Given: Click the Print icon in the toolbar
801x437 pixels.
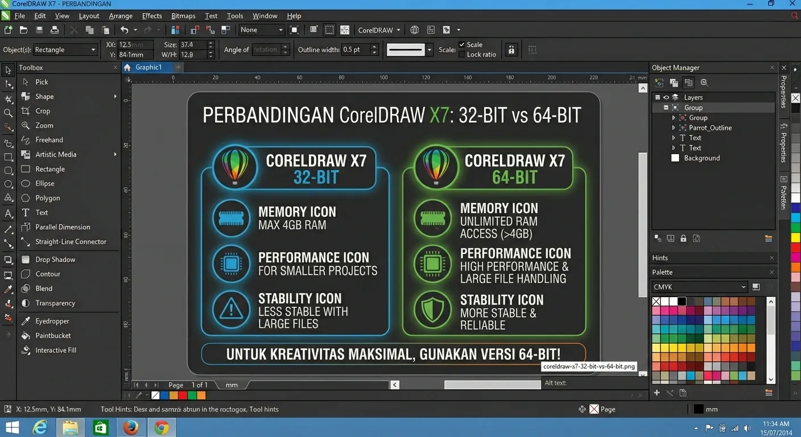Looking at the screenshot, I should coord(55,30).
